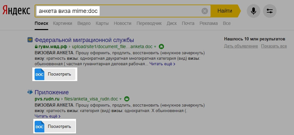The image size is (294, 135).
Task: Switch to the Картинки tab
Action: tap(63, 24)
